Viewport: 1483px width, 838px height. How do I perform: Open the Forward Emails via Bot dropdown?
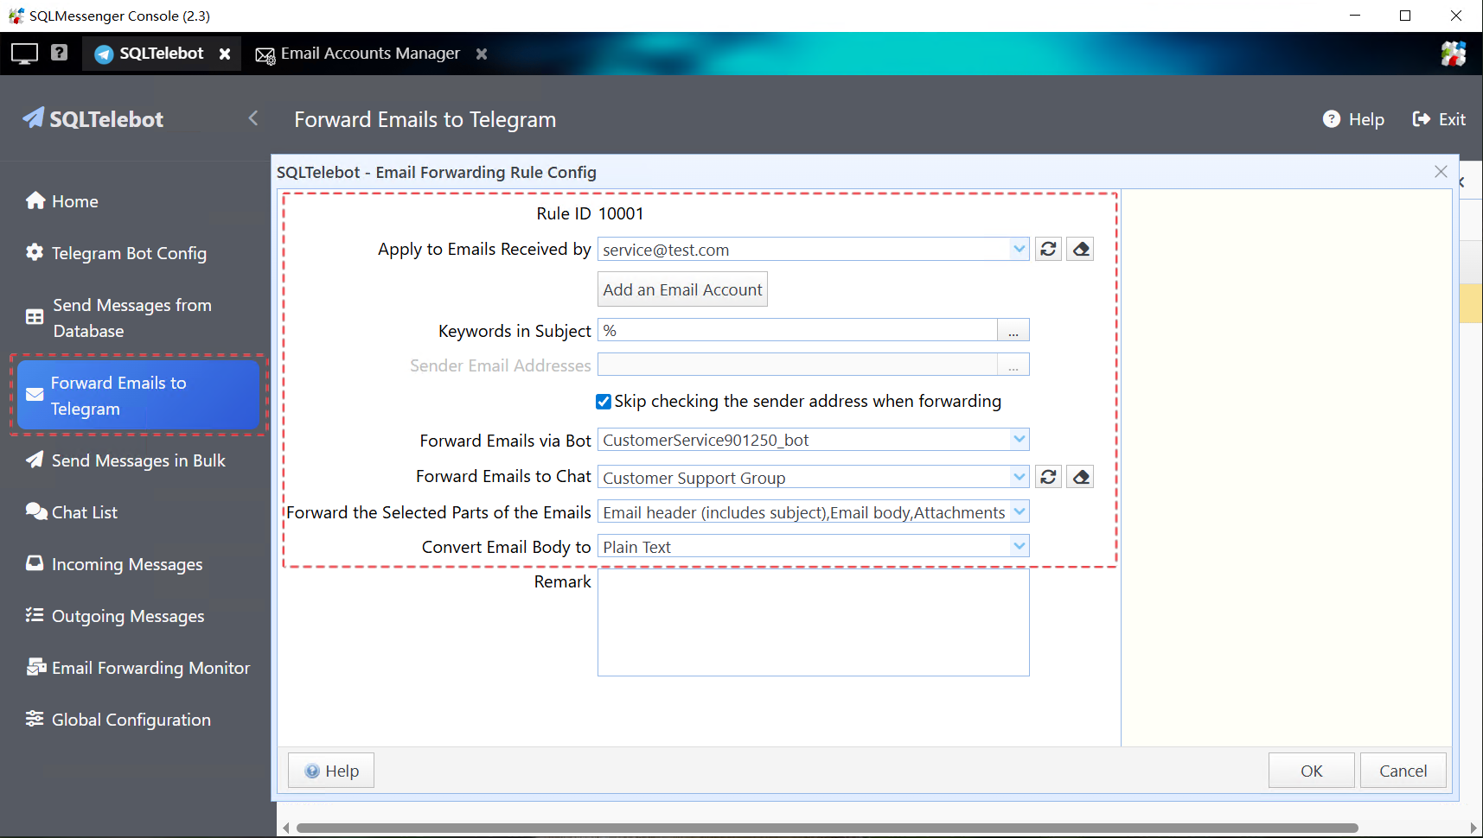tap(1020, 440)
